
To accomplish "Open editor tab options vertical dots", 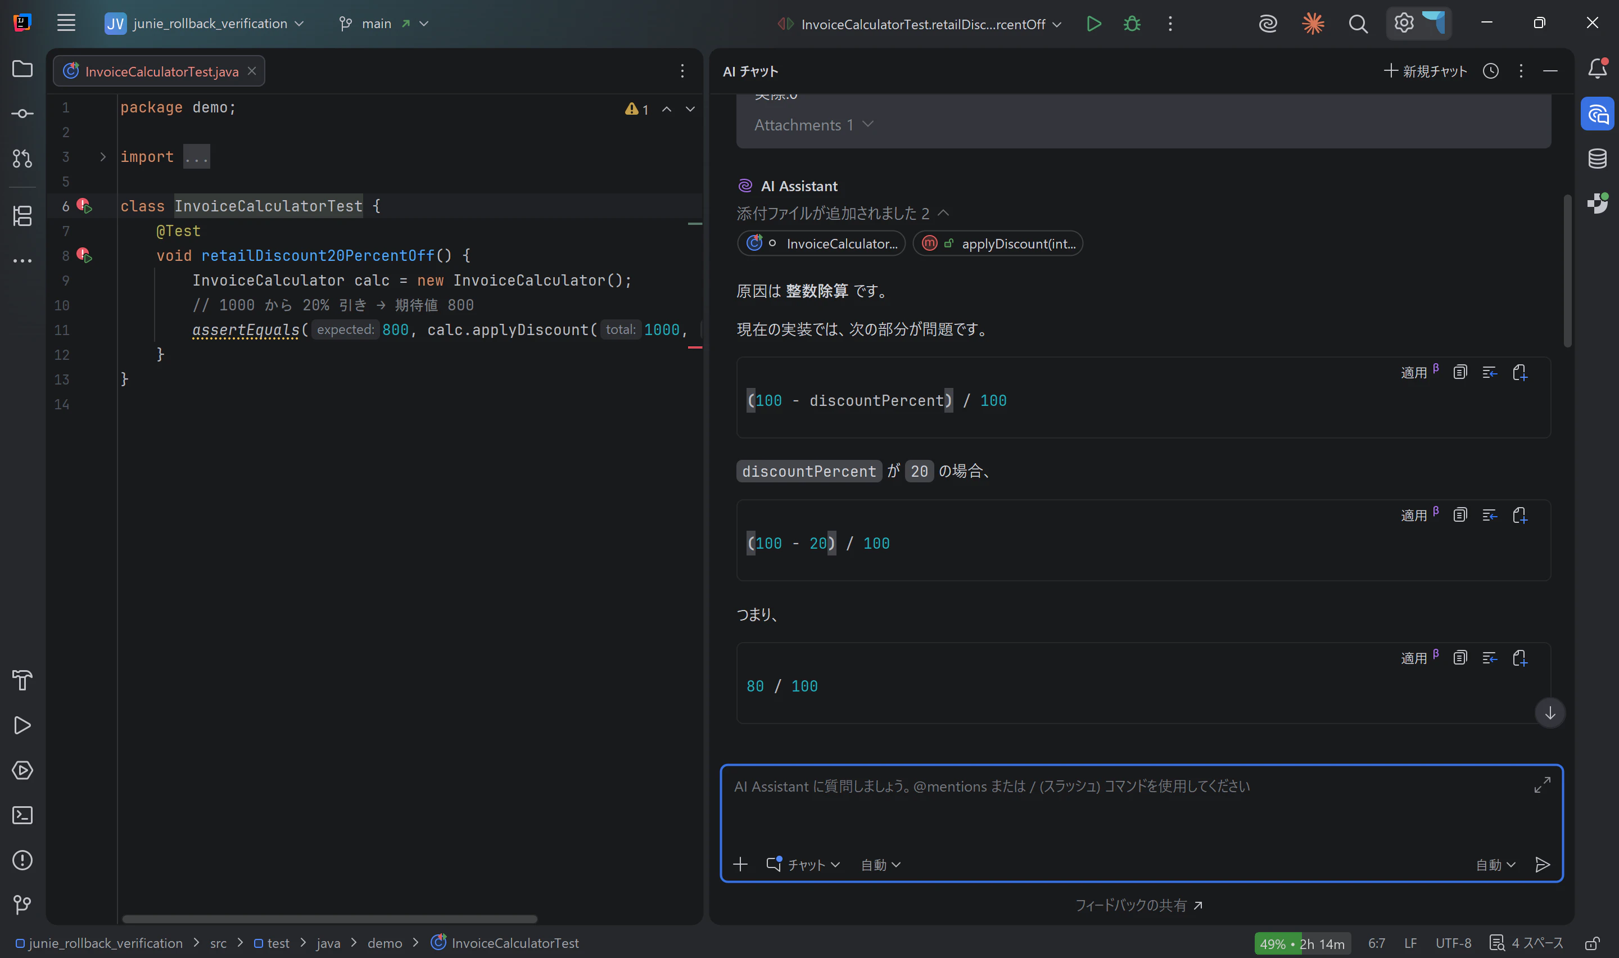I will click(x=682, y=71).
